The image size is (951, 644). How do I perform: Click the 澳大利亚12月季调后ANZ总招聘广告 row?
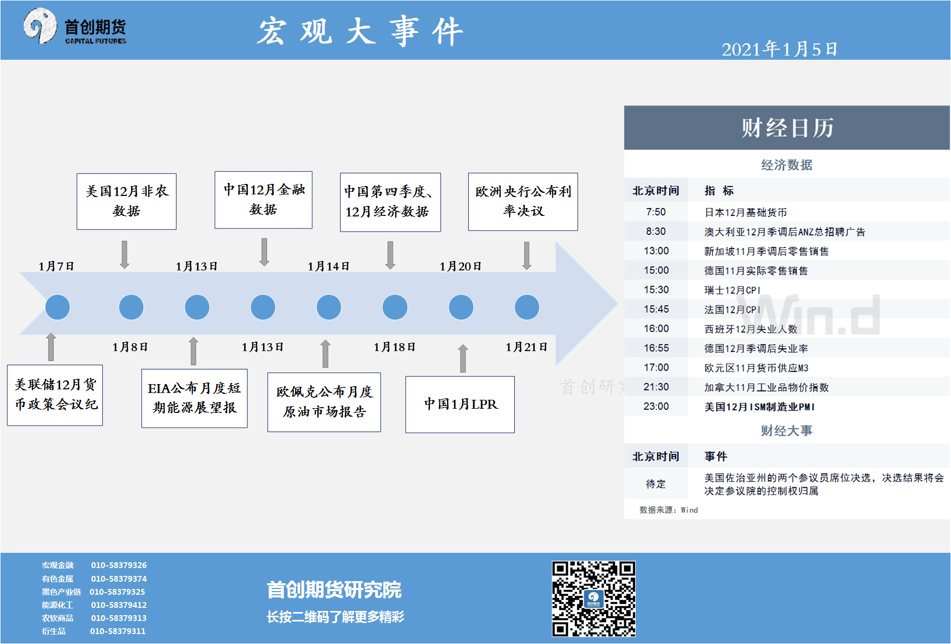click(787, 232)
